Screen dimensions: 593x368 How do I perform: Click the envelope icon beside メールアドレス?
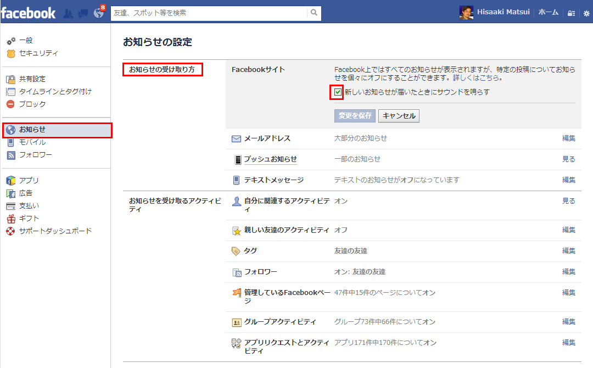236,139
